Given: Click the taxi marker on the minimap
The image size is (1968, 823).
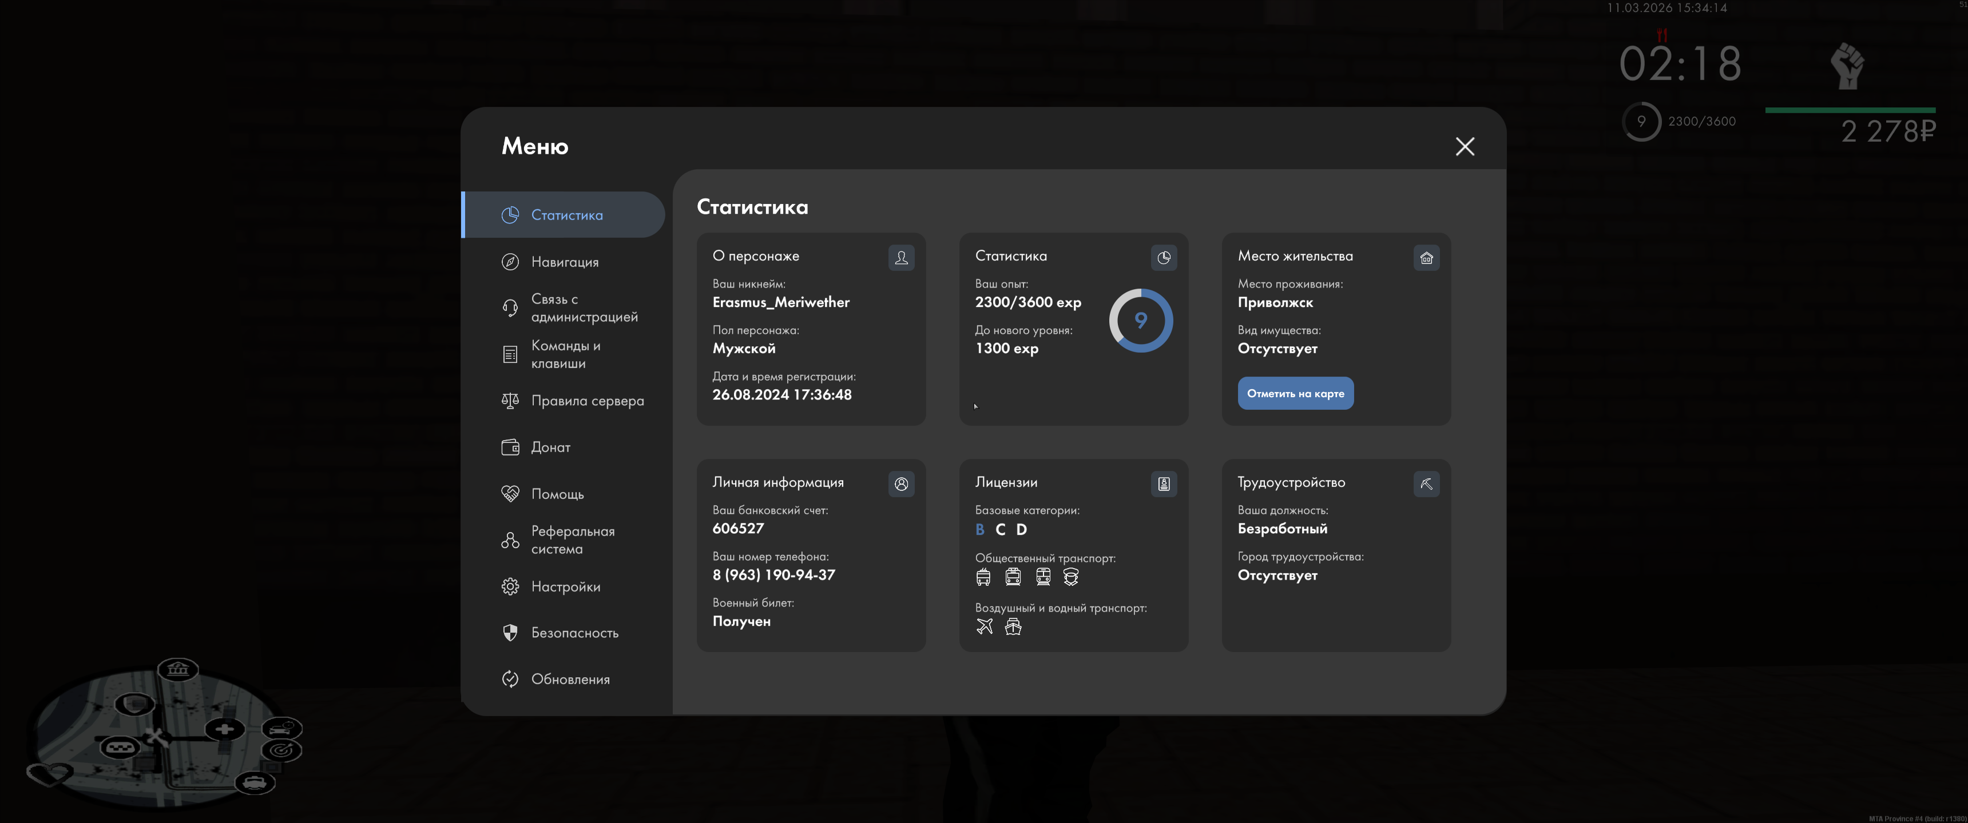Looking at the screenshot, I should click(x=120, y=746).
